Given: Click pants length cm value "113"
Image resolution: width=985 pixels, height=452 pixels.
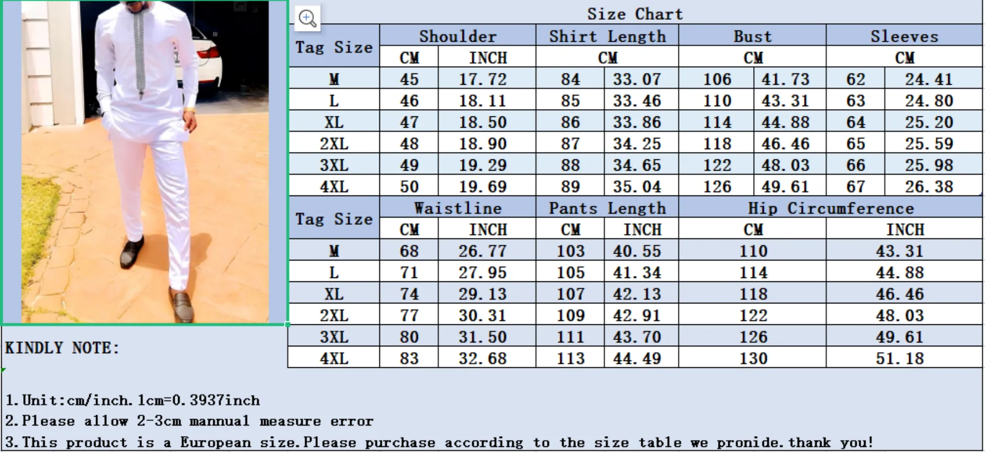Looking at the screenshot, I should (570, 358).
